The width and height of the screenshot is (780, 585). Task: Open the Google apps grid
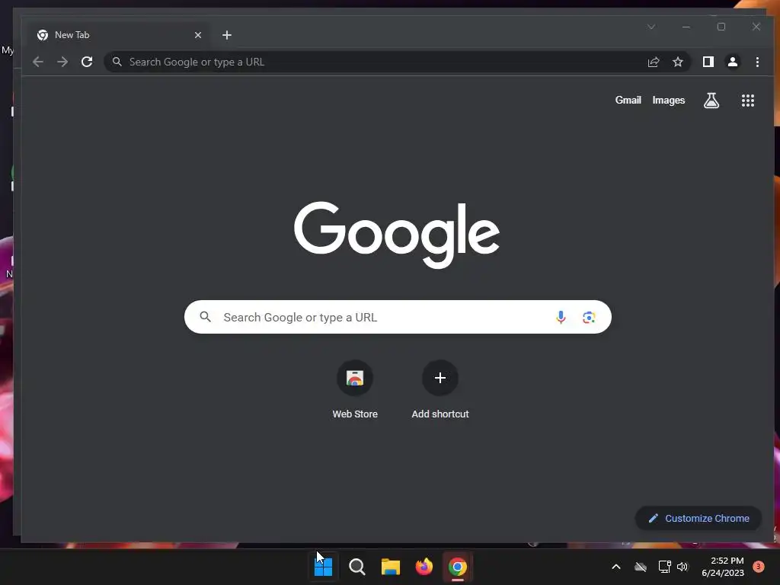(748, 101)
